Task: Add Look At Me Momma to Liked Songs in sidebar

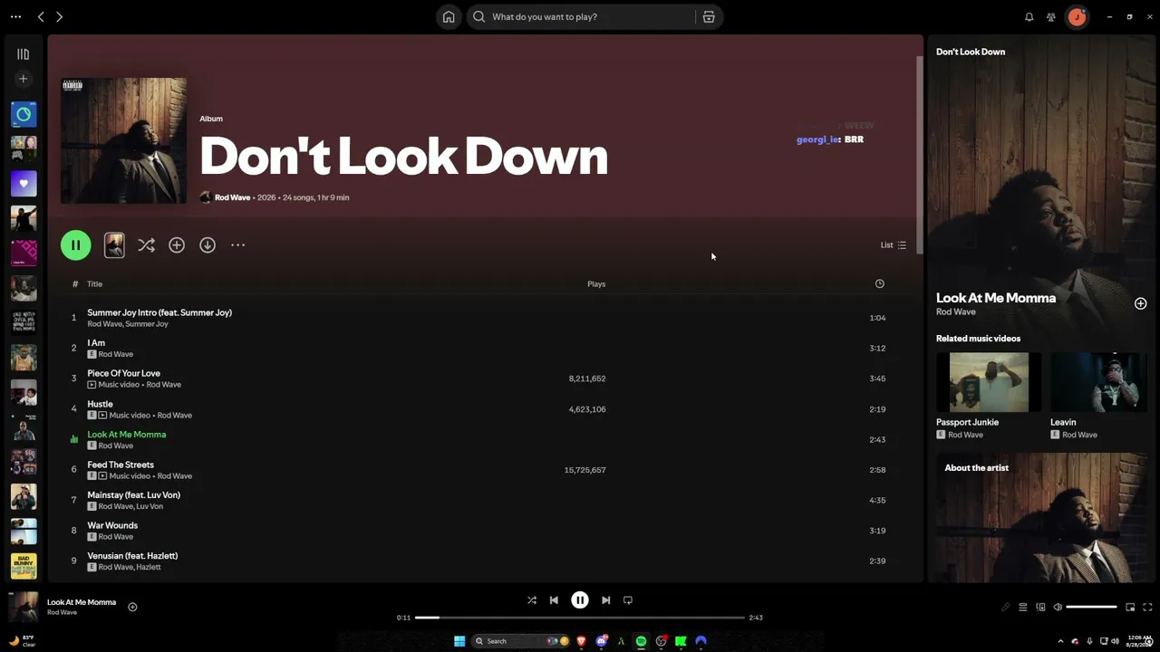Action: tap(1140, 304)
